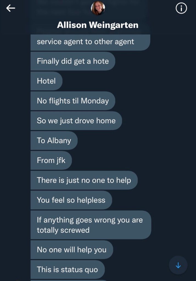Viewport: 196px width, 281px height.
Task: Tap the profile picture at top
Action: tap(98, 8)
